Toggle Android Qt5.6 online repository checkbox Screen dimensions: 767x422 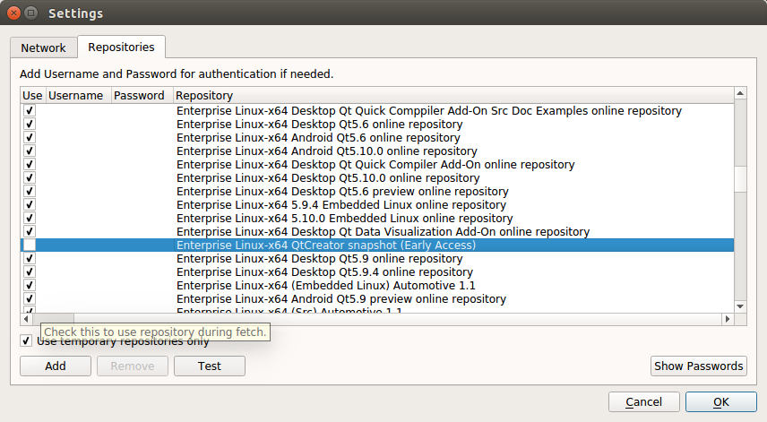[30, 137]
